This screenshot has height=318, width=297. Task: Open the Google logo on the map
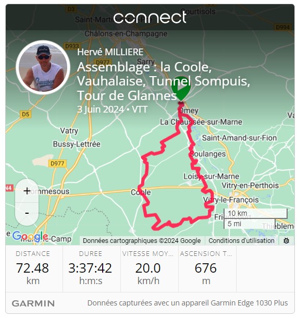(30, 237)
